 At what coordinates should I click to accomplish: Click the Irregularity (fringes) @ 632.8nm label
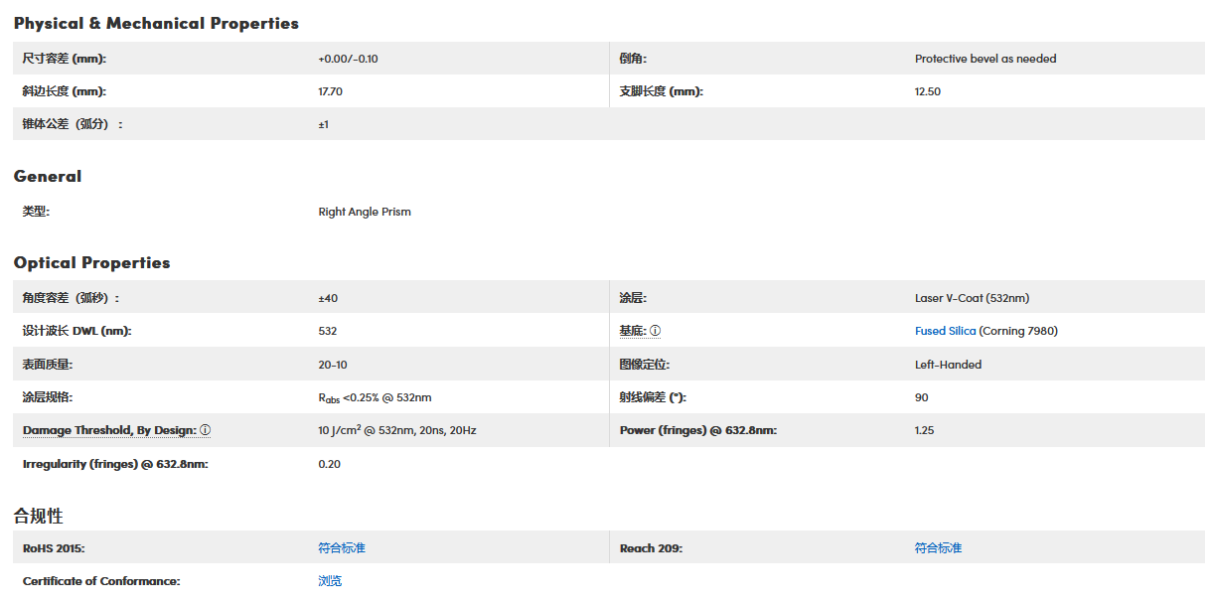click(x=115, y=464)
